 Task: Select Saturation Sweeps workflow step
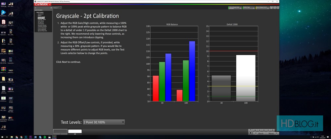[42, 25]
